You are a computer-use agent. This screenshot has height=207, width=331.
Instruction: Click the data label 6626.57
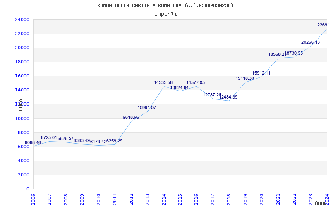point(65,139)
